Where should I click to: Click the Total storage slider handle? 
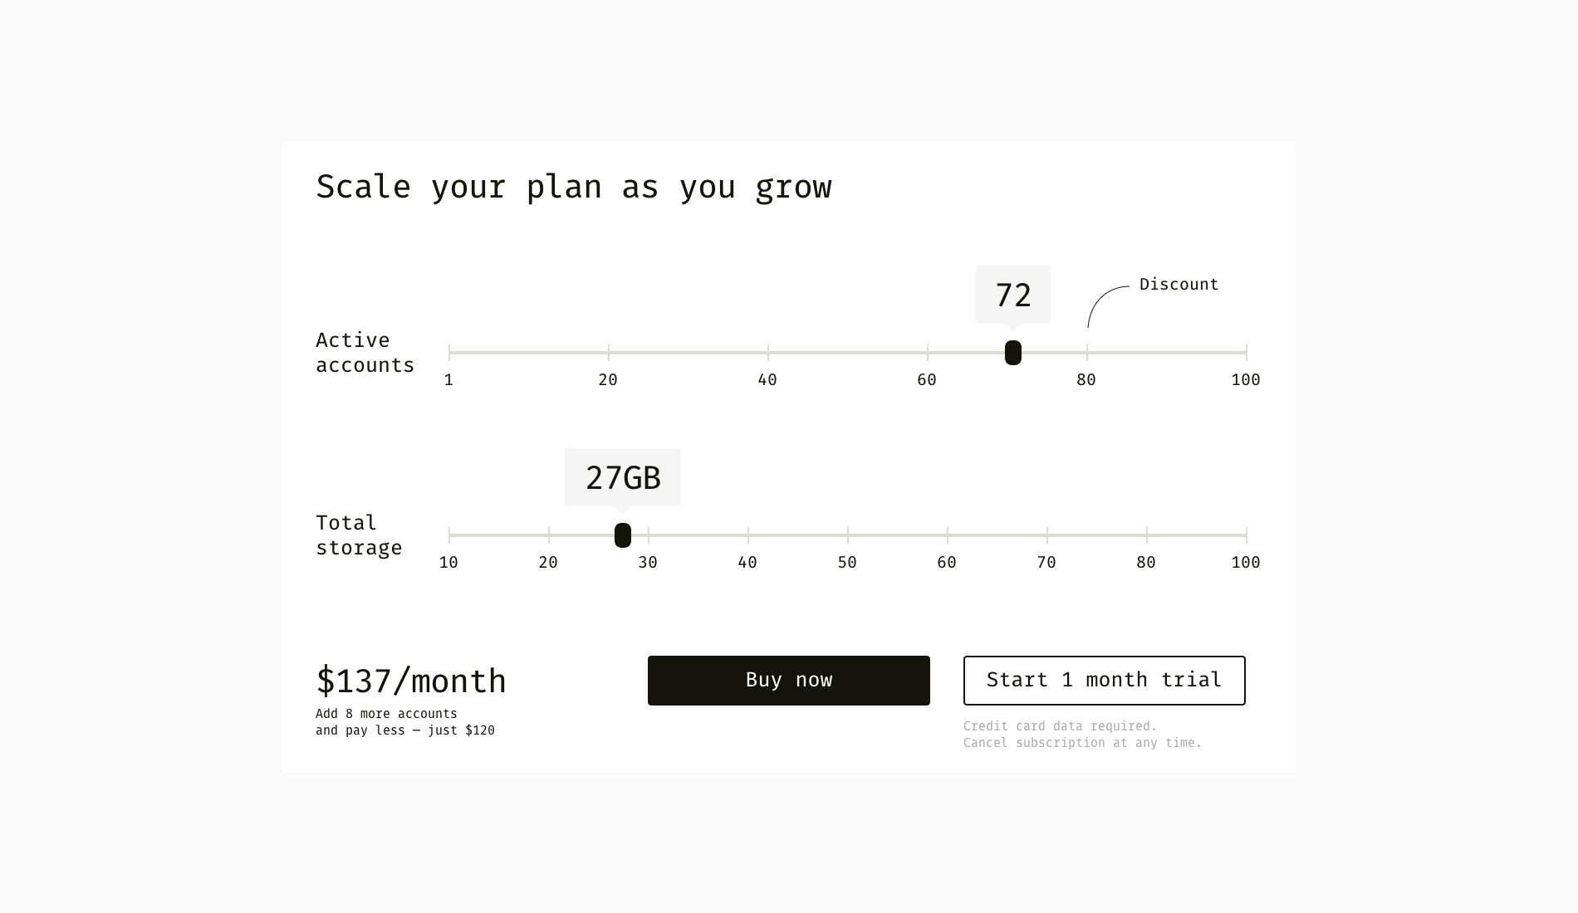click(x=623, y=535)
